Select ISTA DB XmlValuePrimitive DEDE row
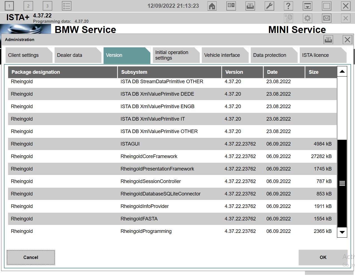Image resolution: width=355 pixels, height=277 pixels. click(x=172, y=94)
